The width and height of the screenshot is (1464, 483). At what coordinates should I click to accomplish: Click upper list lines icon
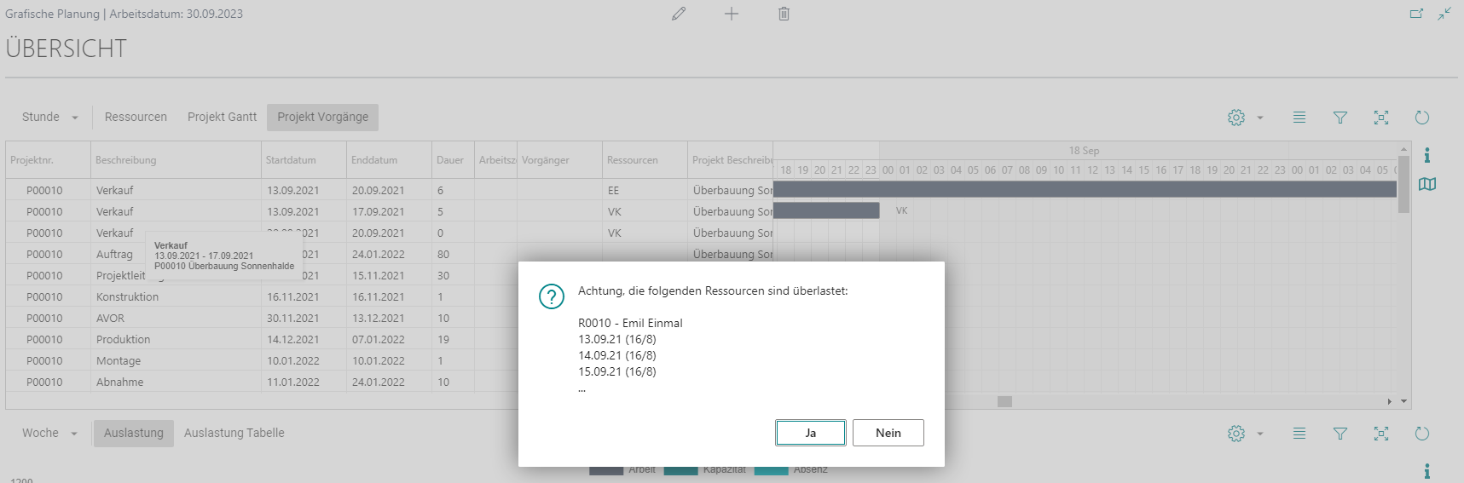[x=1299, y=118]
